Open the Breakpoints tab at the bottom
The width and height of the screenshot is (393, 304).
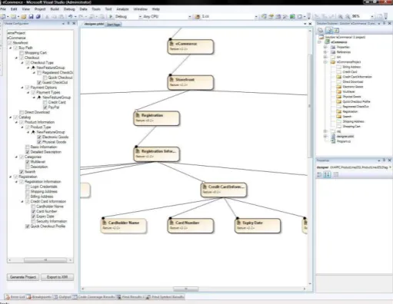click(x=39, y=297)
